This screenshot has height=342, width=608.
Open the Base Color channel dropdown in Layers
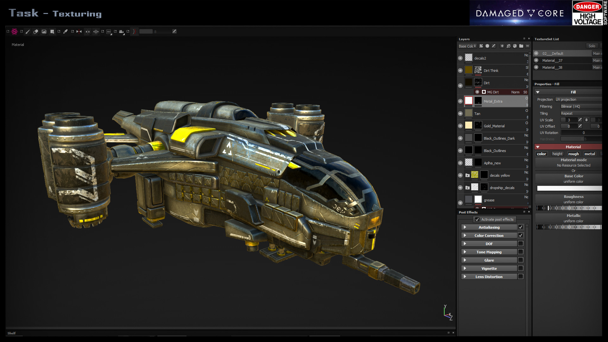click(x=467, y=46)
